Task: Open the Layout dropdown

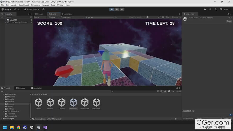Action: coord(225,9)
